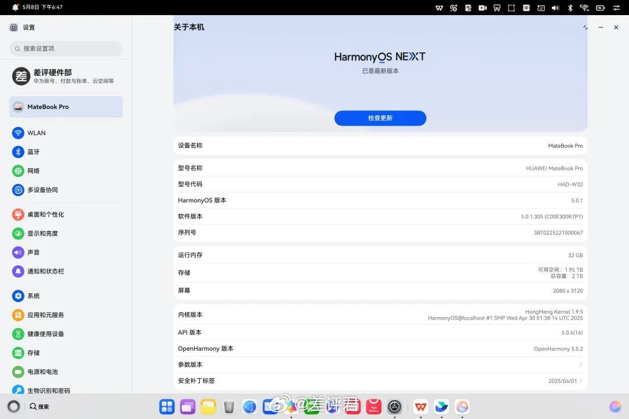Click the 已是最新版本 status text
629x419 pixels.
pos(380,70)
